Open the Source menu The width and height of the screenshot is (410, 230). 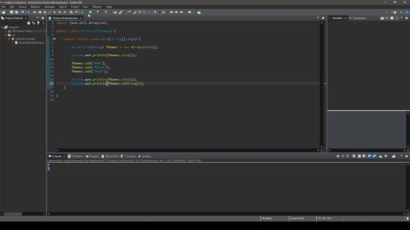coord(22,7)
